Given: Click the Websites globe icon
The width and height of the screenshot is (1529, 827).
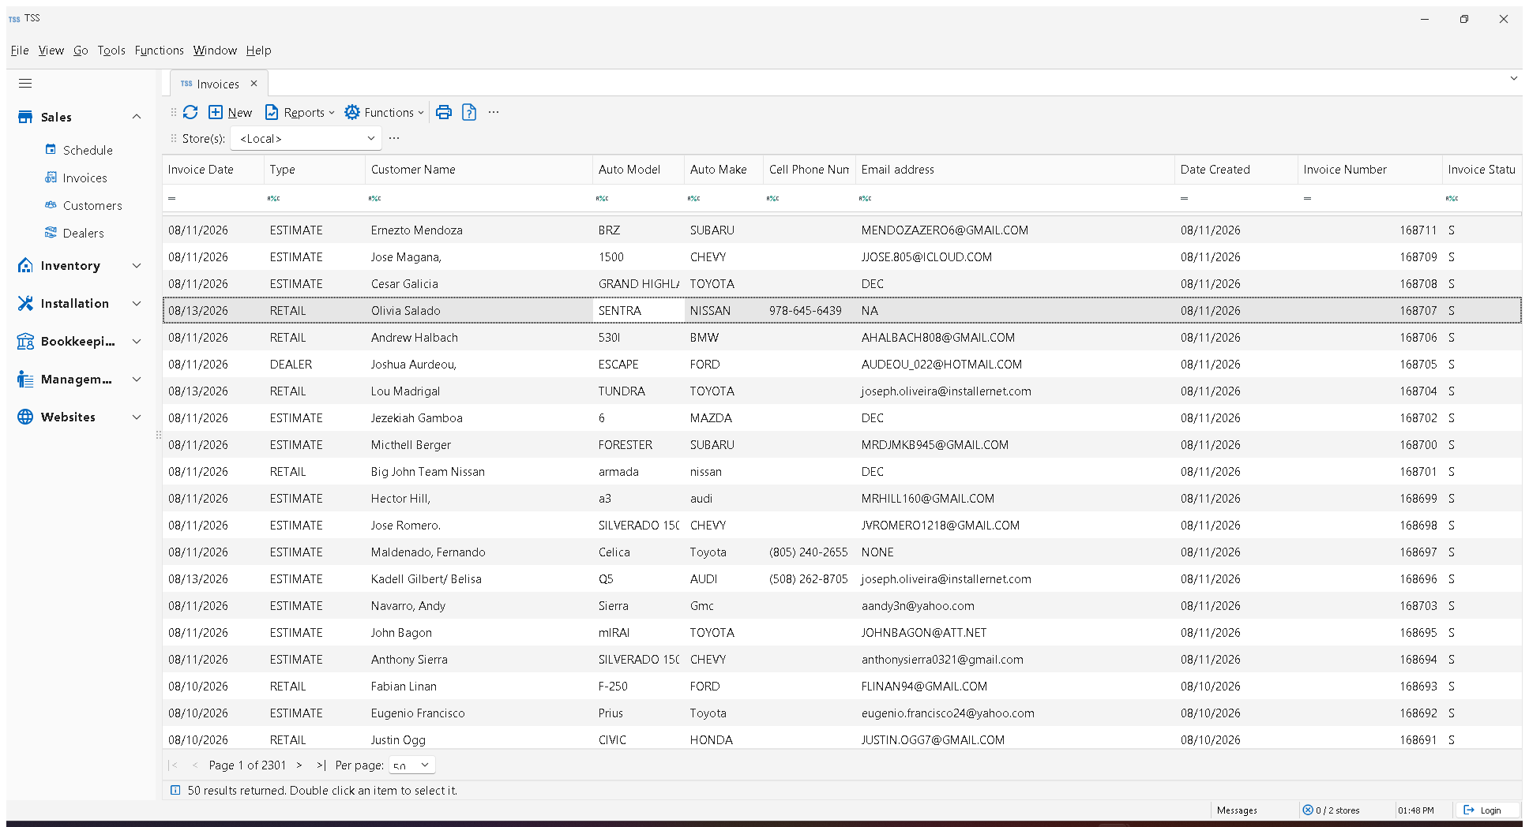Looking at the screenshot, I should tap(25, 417).
